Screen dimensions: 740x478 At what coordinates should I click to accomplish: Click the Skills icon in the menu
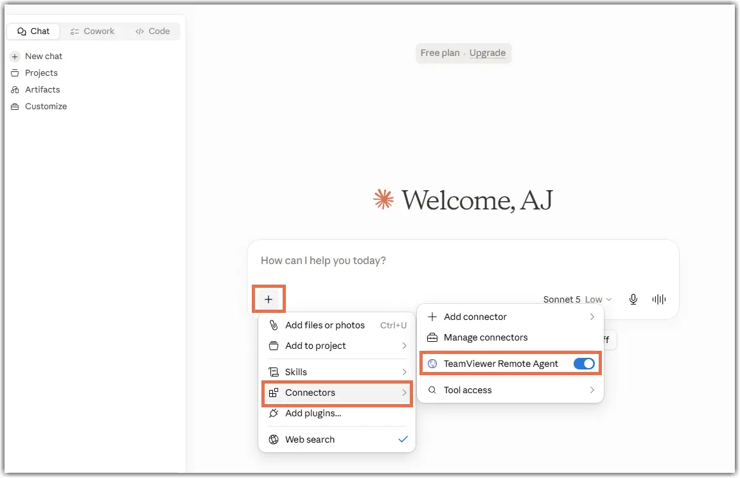273,372
